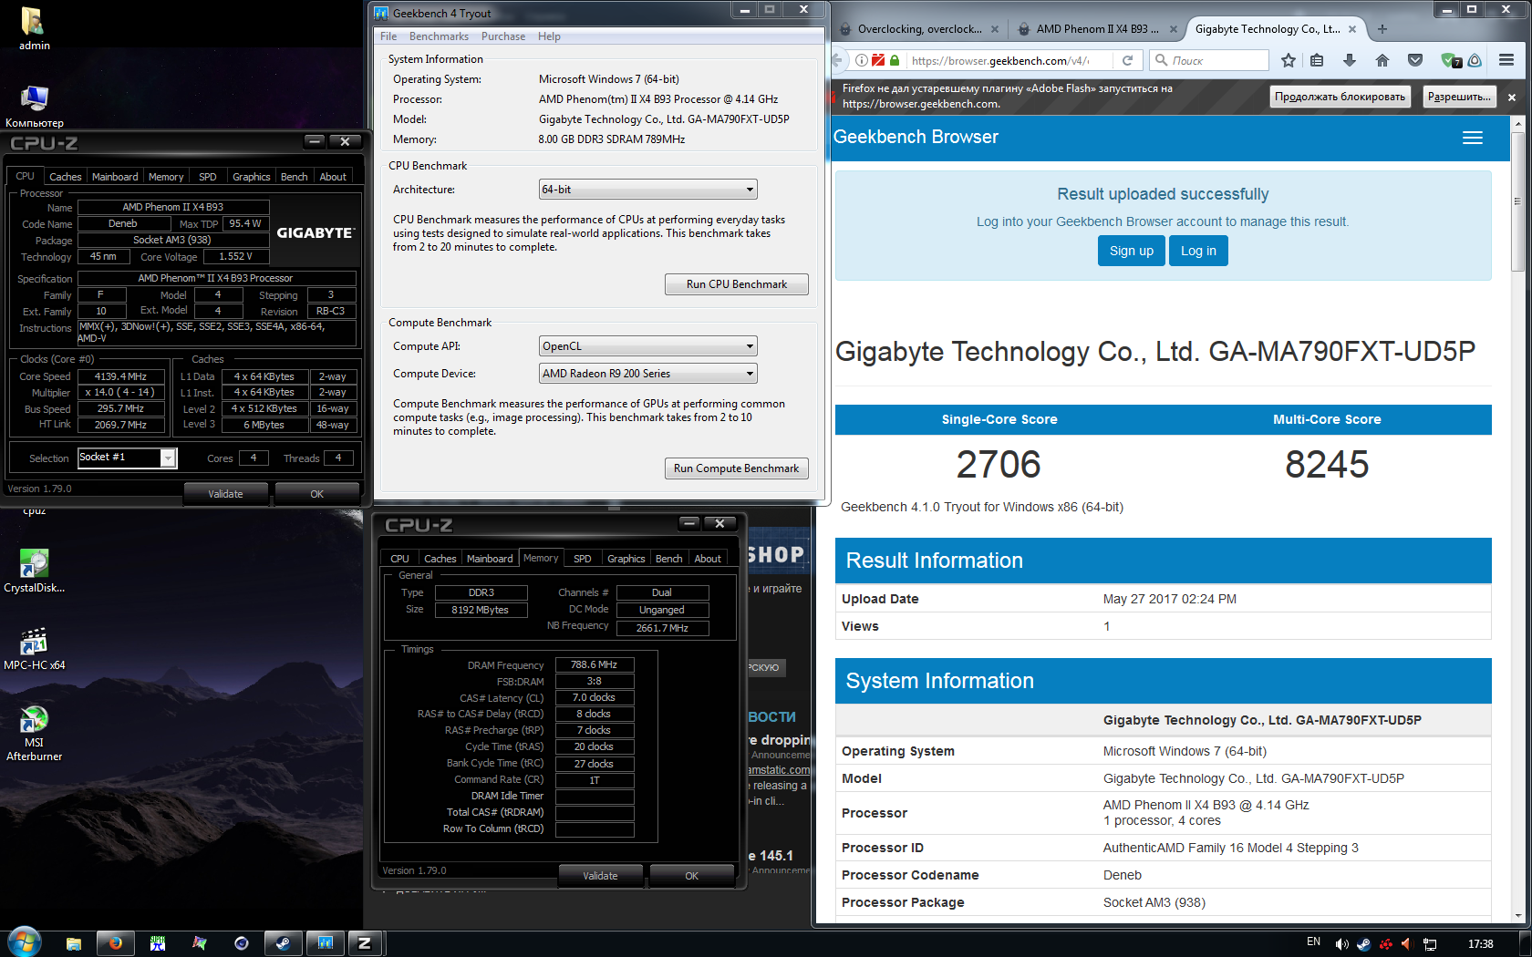Click OK in the bottom CPU-Z window
Screen dimensions: 1532x957
[691, 876]
